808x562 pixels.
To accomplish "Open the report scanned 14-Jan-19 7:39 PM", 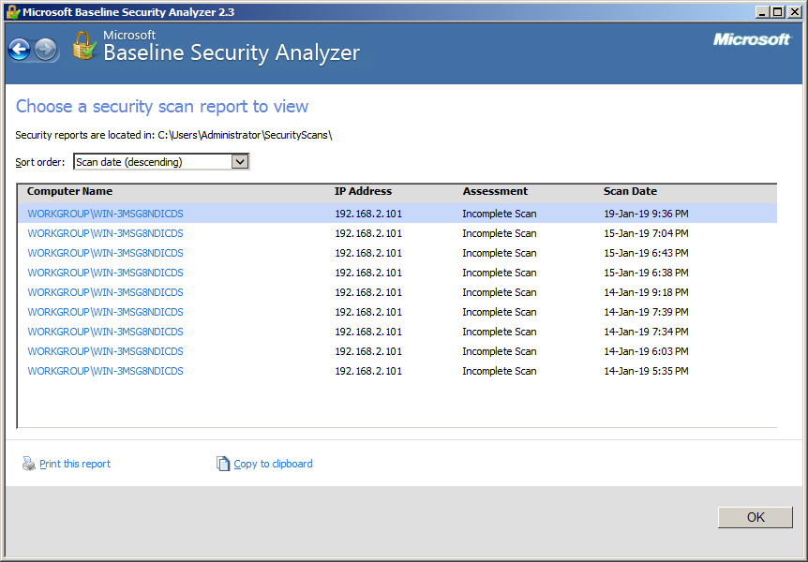I will tap(105, 312).
